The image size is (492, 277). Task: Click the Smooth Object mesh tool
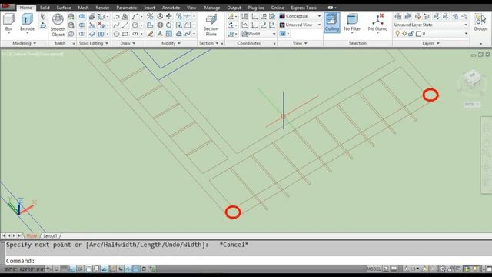[x=58, y=25]
